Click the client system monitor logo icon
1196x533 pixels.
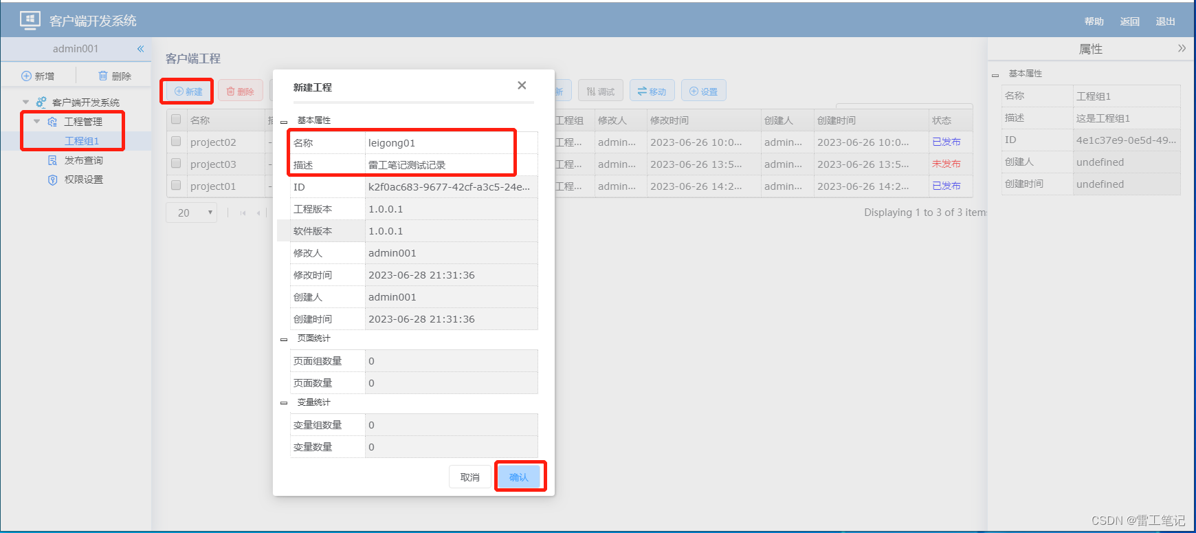(30, 20)
